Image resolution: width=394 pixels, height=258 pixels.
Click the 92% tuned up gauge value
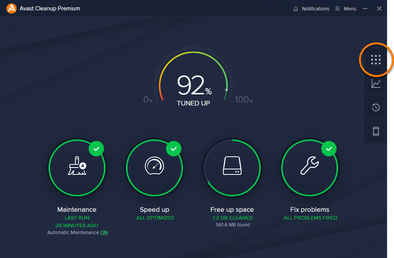[x=194, y=85]
